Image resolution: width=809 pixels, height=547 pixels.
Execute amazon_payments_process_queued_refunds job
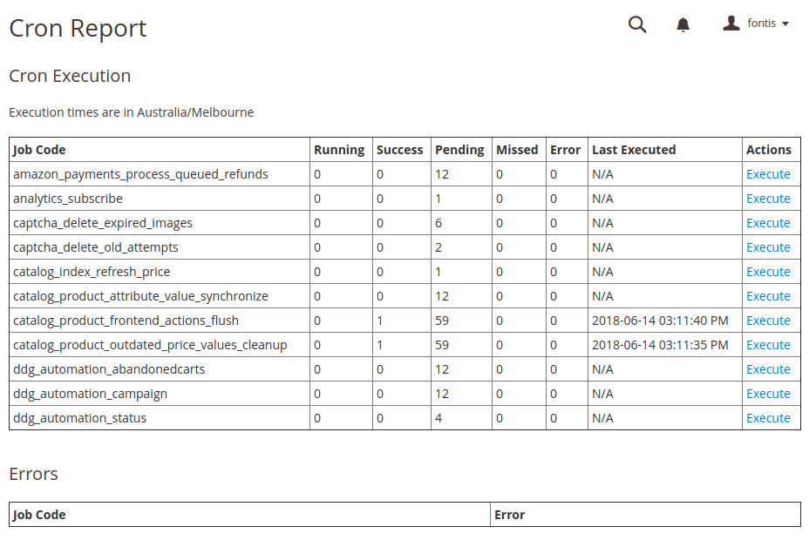(x=768, y=174)
